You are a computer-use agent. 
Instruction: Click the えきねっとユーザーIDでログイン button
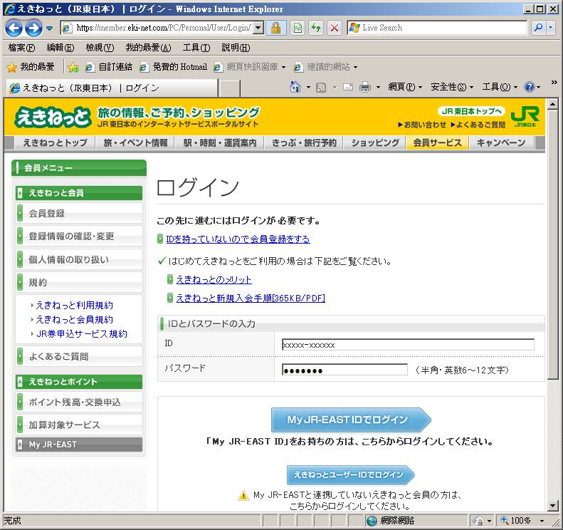[350, 474]
